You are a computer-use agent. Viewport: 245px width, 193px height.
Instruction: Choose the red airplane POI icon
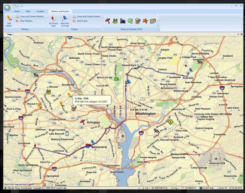[108, 21]
